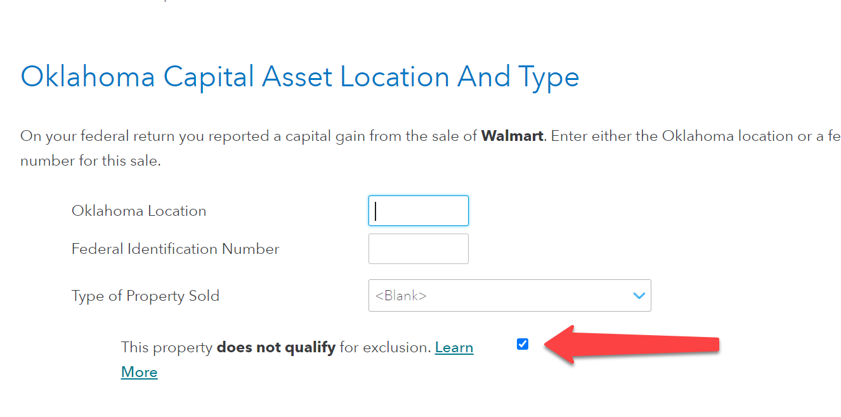Click the Federal Identification Number field
The image size is (841, 417).
tap(419, 249)
